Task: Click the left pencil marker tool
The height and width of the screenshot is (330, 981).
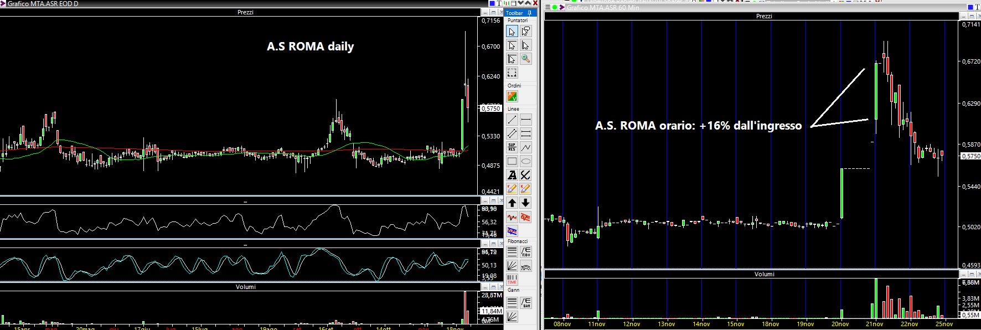Action: coord(512,189)
